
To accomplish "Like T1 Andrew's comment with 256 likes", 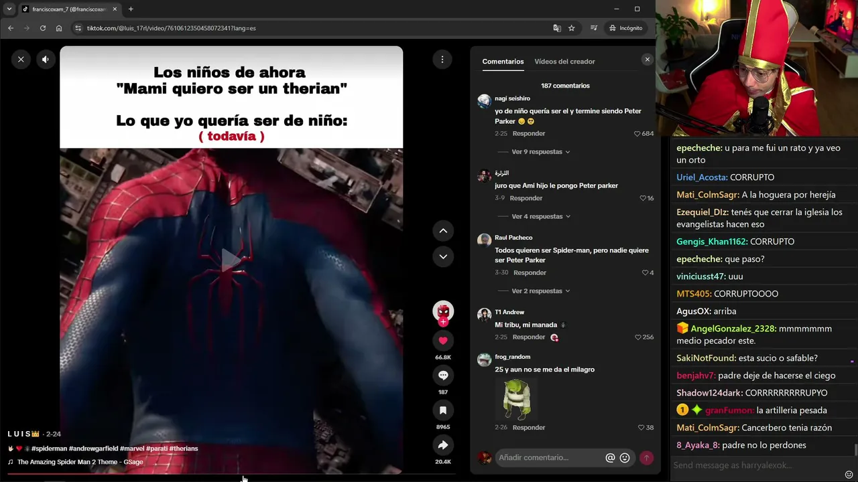I will [x=637, y=337].
